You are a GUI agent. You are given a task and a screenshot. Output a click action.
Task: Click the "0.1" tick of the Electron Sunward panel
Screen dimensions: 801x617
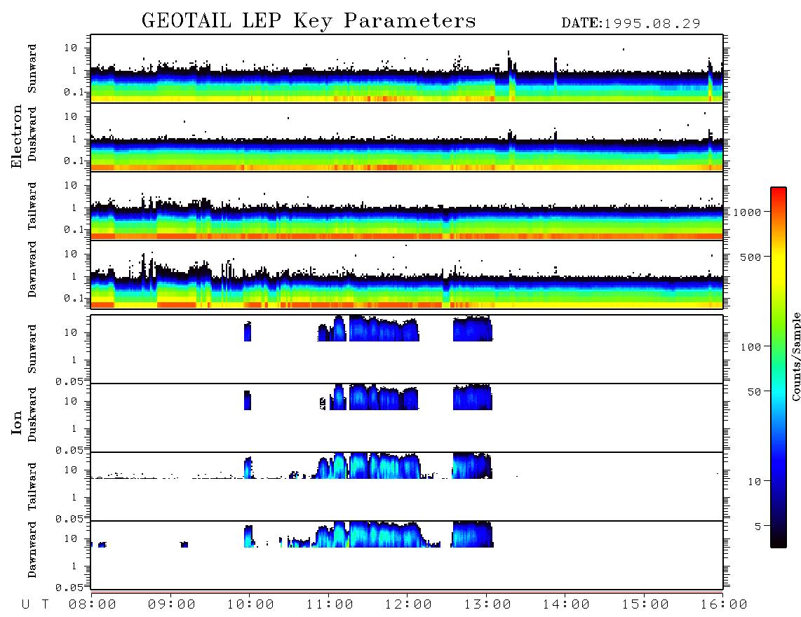pyautogui.click(x=72, y=92)
